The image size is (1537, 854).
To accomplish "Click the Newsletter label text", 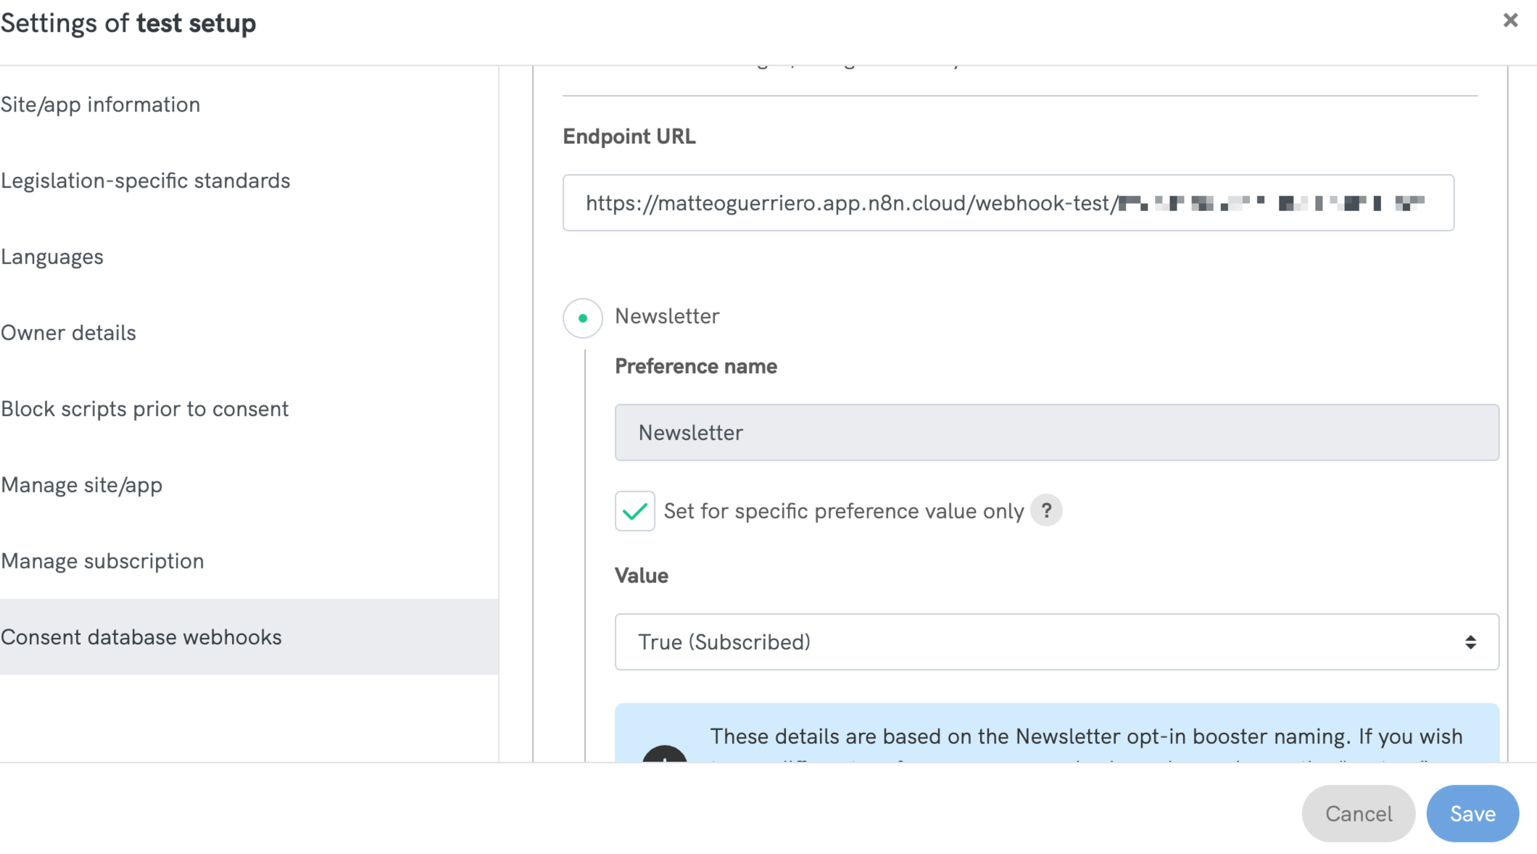I will point(667,317).
